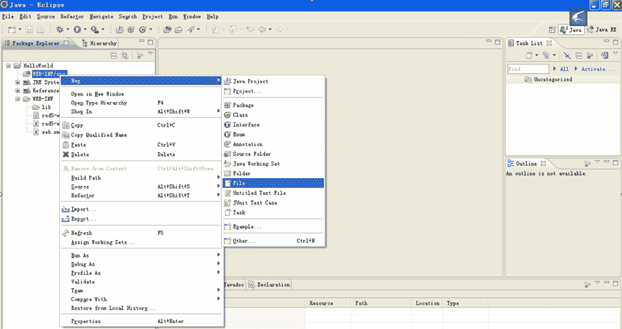Click the Save toolbar icon
This screenshot has height=329, width=622.
pos(29,29)
